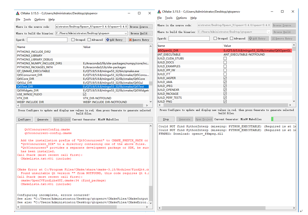The height and width of the screenshot is (215, 308).
Task: Enable the BUILD_IPP_IW checkbox
Action: [225, 70]
